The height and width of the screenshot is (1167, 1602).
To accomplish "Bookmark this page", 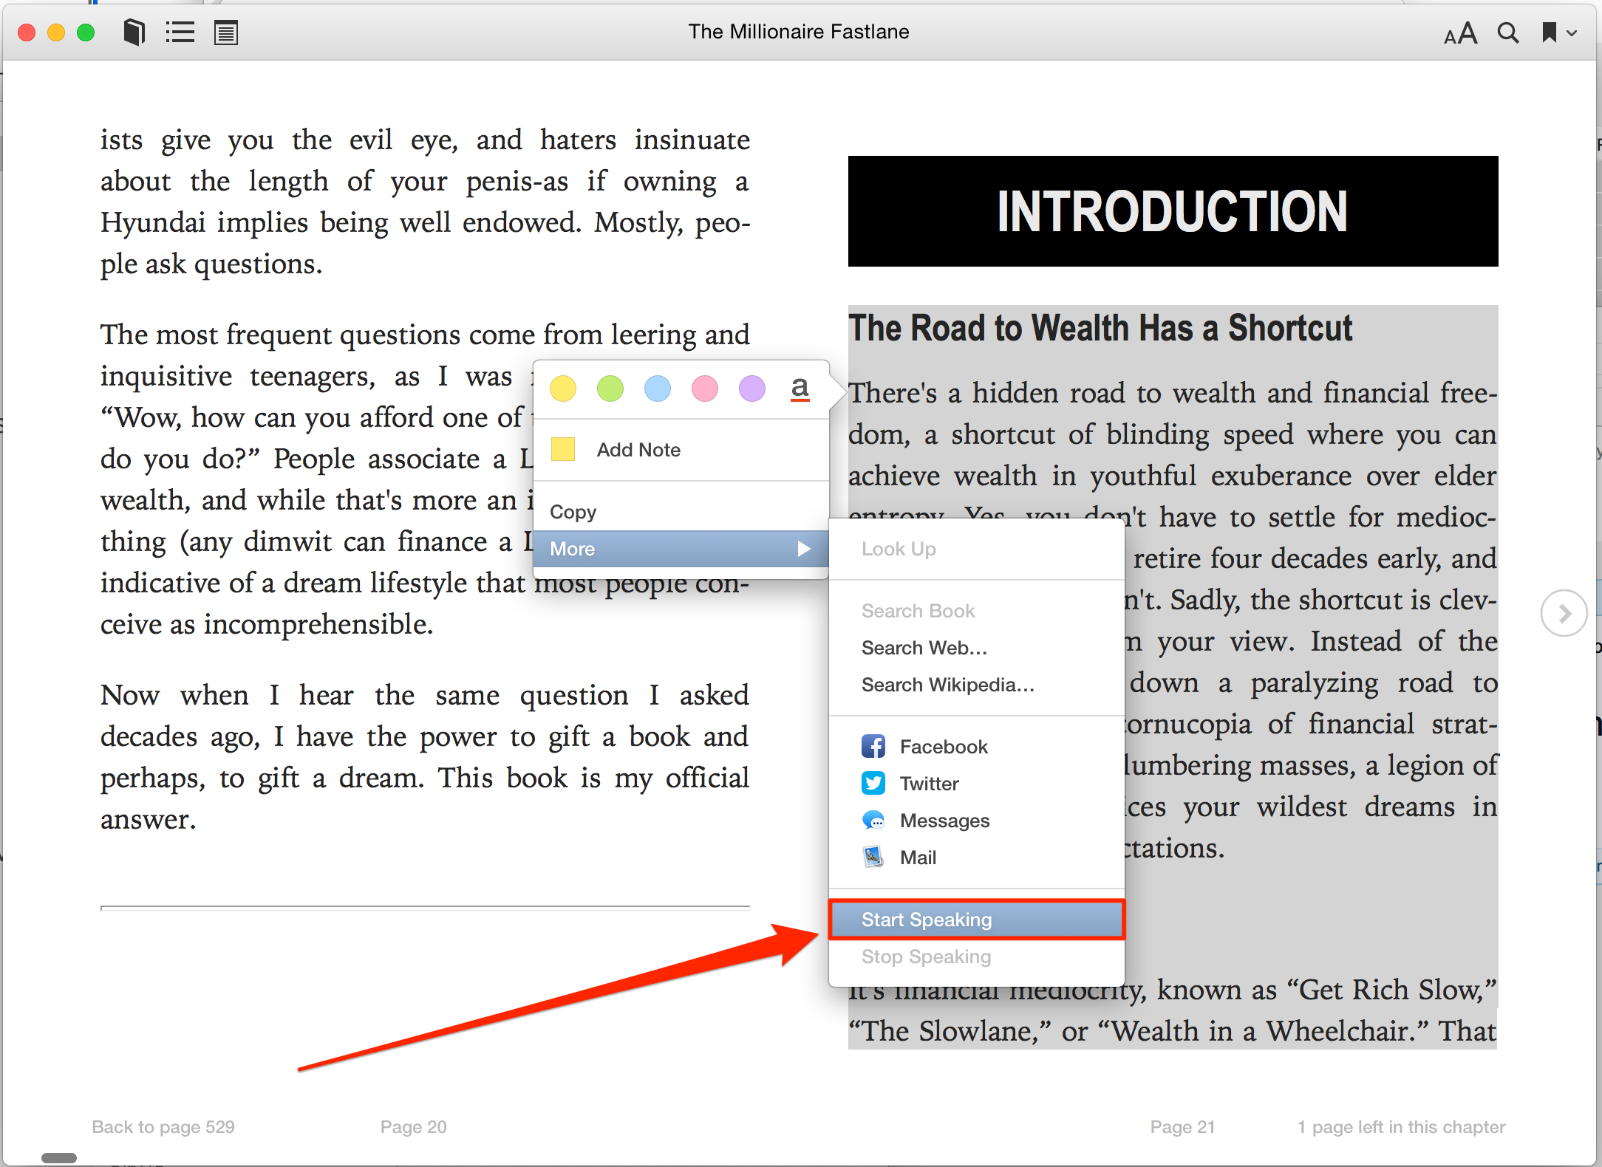I will (1550, 32).
